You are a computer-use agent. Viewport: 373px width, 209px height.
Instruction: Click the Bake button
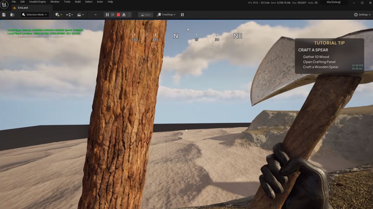(x=145, y=15)
